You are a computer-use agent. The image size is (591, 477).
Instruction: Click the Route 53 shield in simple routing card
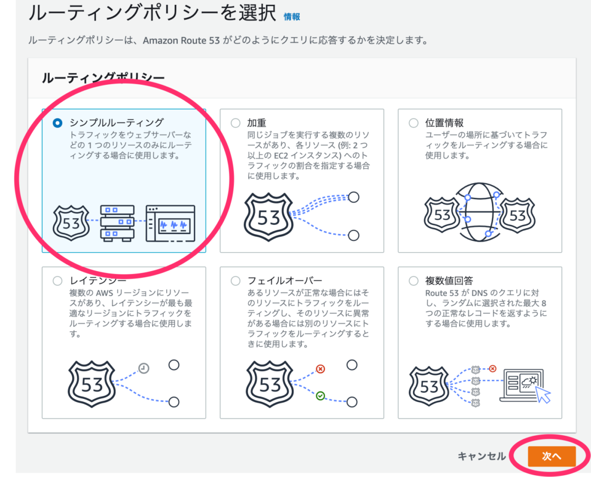coord(71,223)
